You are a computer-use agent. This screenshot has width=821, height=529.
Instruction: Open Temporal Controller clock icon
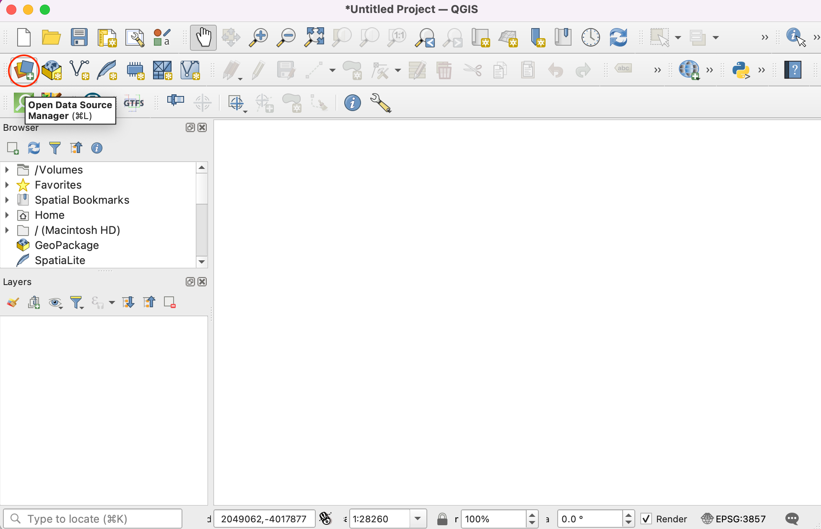click(590, 37)
